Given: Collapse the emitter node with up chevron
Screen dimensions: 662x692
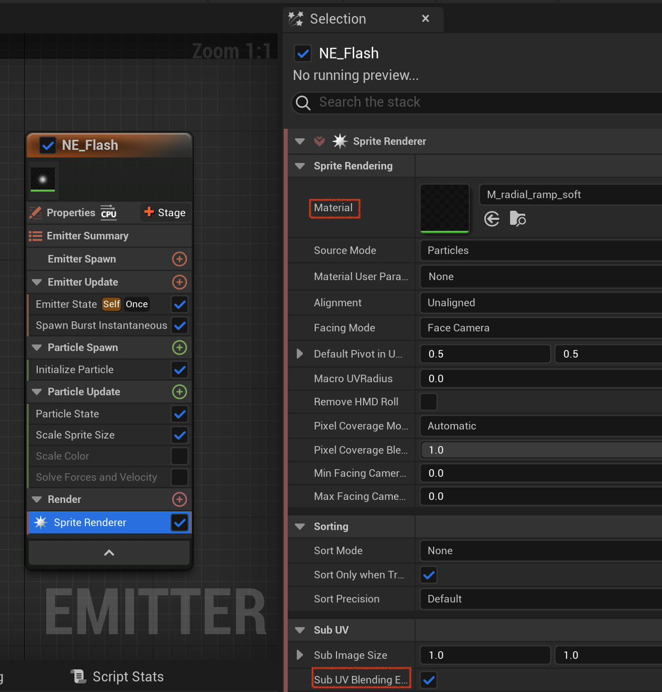Looking at the screenshot, I should 109,553.
